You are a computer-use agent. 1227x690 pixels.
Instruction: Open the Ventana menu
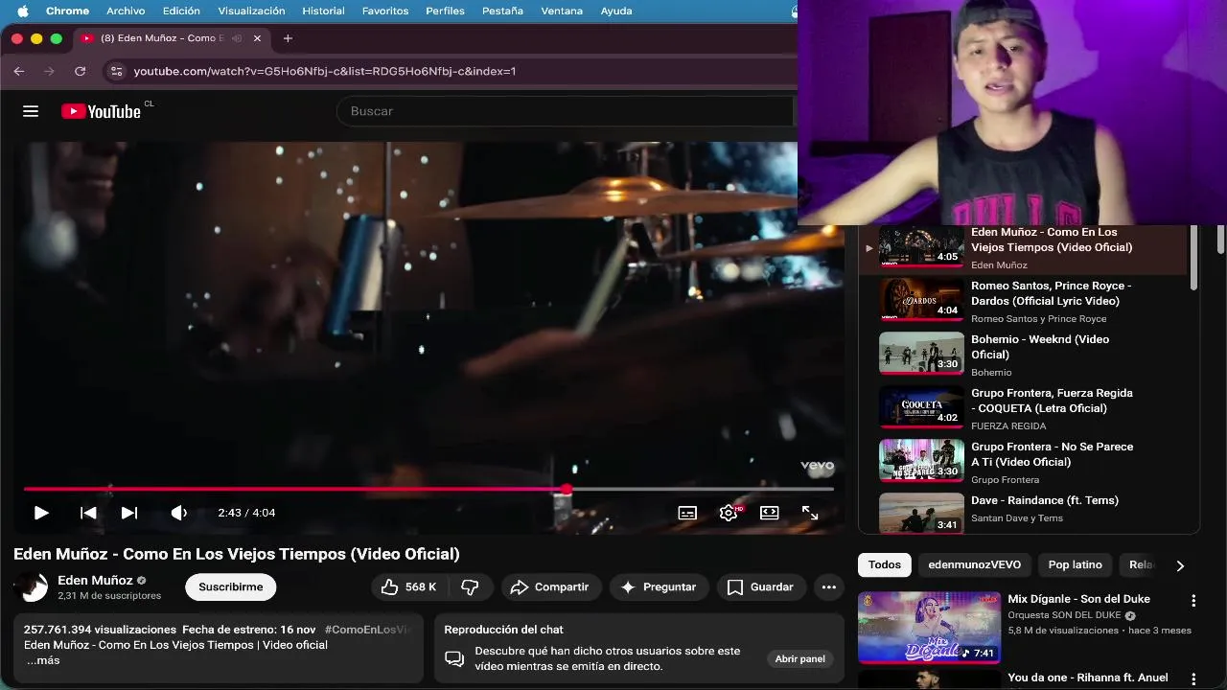click(x=562, y=11)
